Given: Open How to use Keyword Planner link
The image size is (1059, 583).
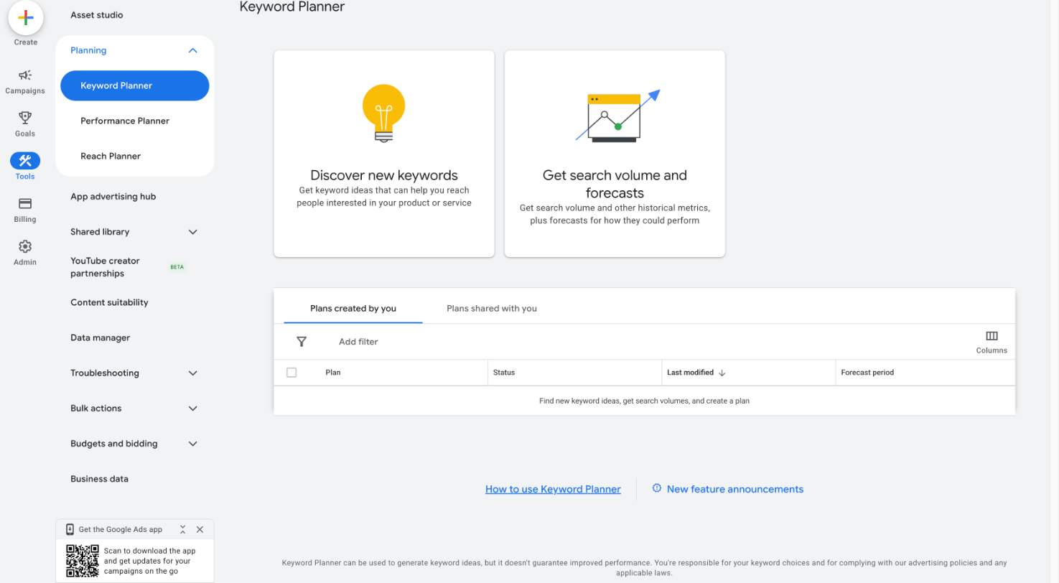Looking at the screenshot, I should point(553,489).
